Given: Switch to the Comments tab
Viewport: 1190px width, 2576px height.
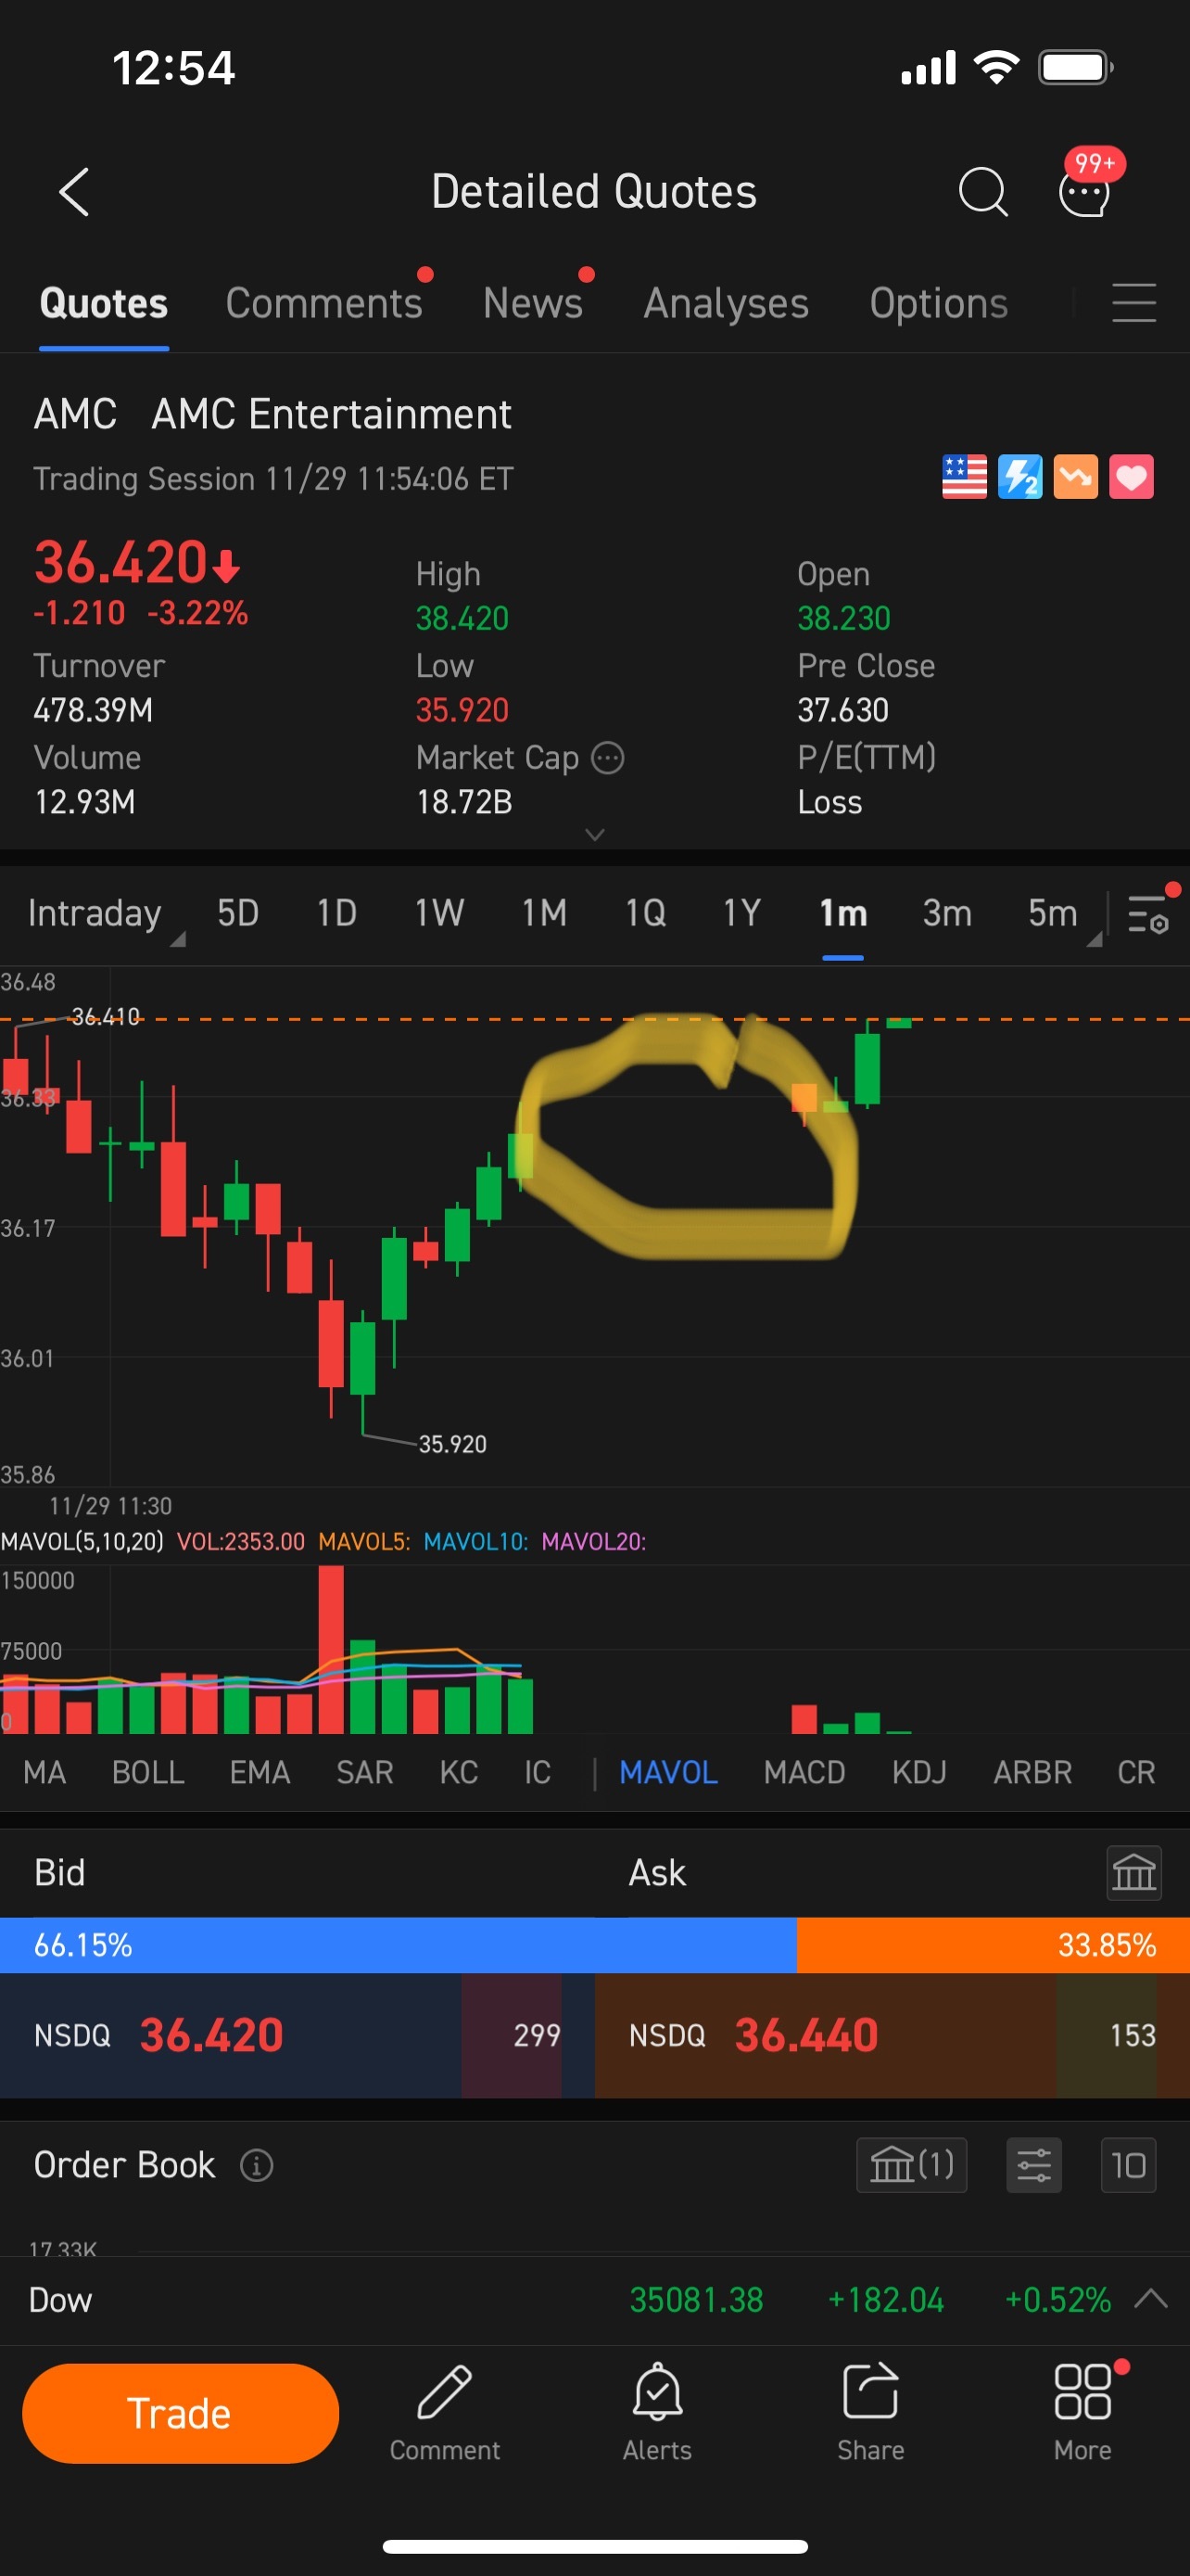Looking at the screenshot, I should [323, 303].
